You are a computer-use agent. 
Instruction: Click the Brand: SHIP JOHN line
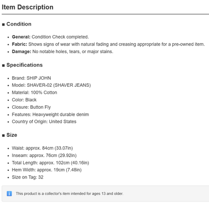pos(31,78)
